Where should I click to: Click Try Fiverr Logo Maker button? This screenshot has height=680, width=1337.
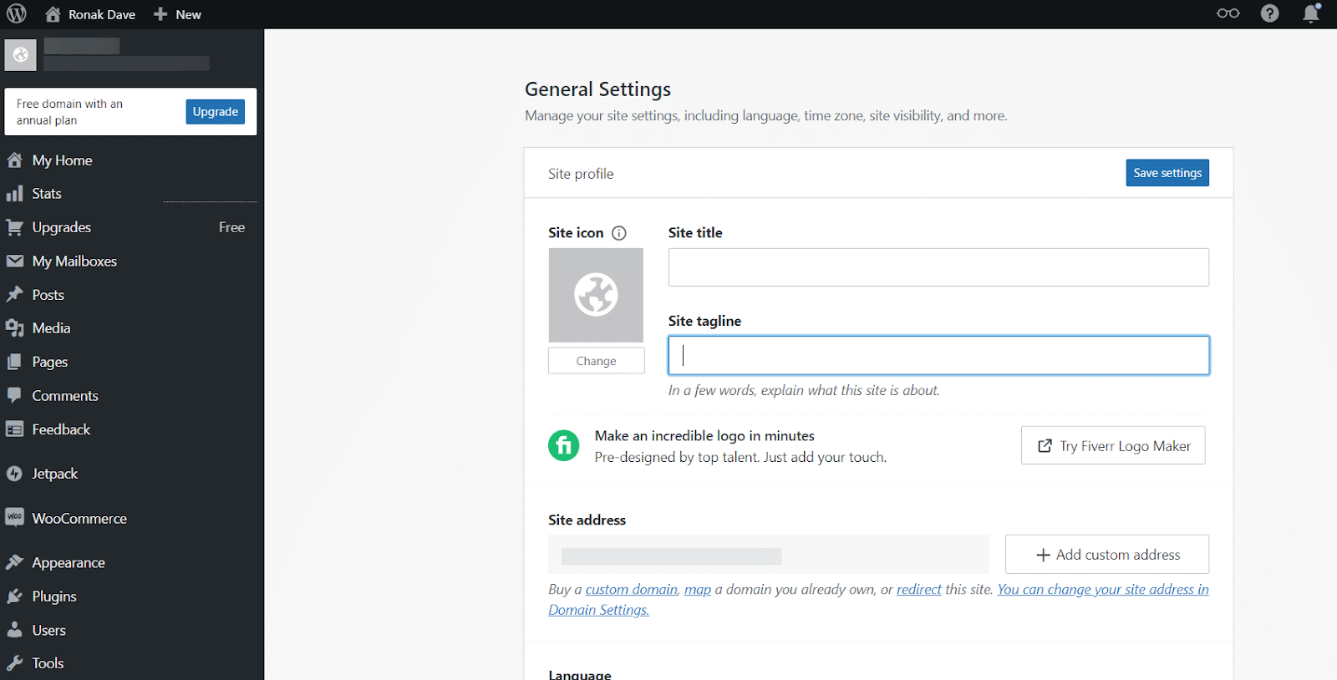point(1113,445)
